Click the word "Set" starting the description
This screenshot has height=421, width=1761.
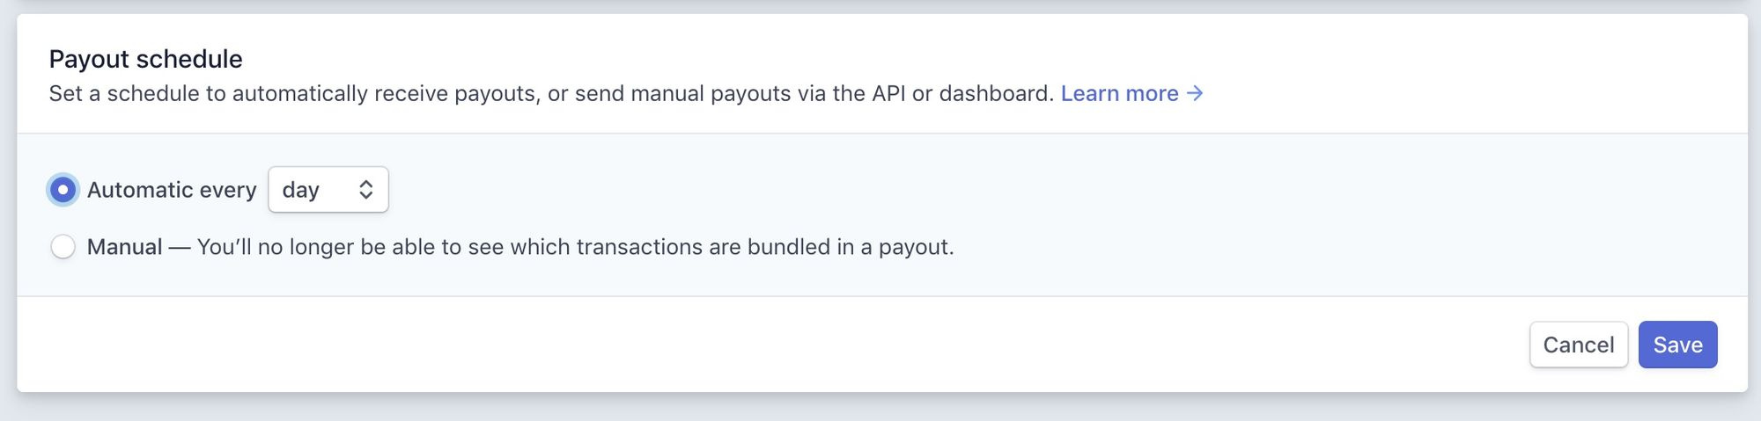coord(65,94)
